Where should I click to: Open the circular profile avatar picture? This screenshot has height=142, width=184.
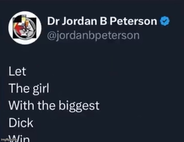[x=25, y=28]
